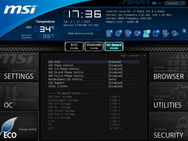188x141 pixels.
Task: Click the Memory Size 16384 MB text
Action: pos(122,22)
